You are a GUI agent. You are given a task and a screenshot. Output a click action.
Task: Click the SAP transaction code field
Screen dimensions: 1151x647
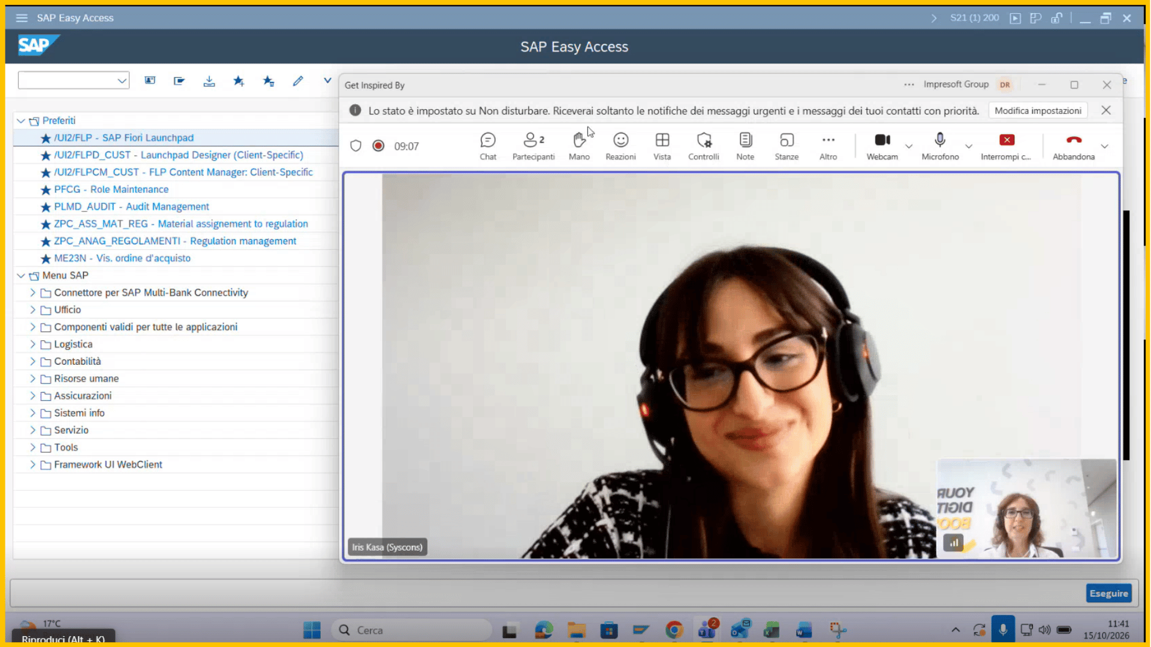pos(74,80)
